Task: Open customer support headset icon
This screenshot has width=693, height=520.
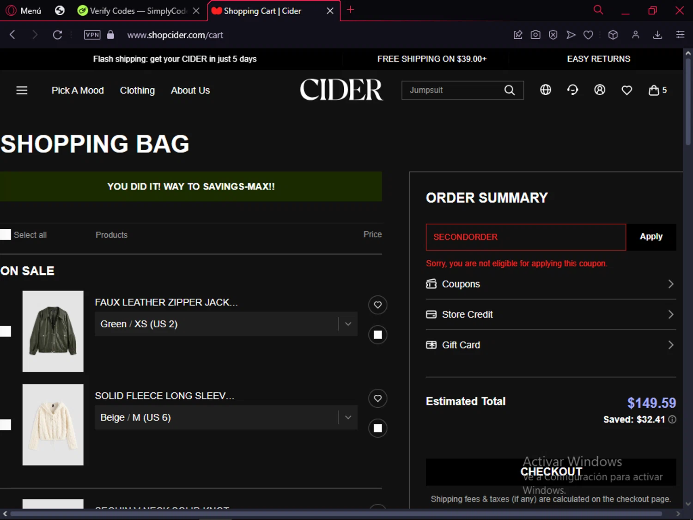Action: click(x=573, y=90)
